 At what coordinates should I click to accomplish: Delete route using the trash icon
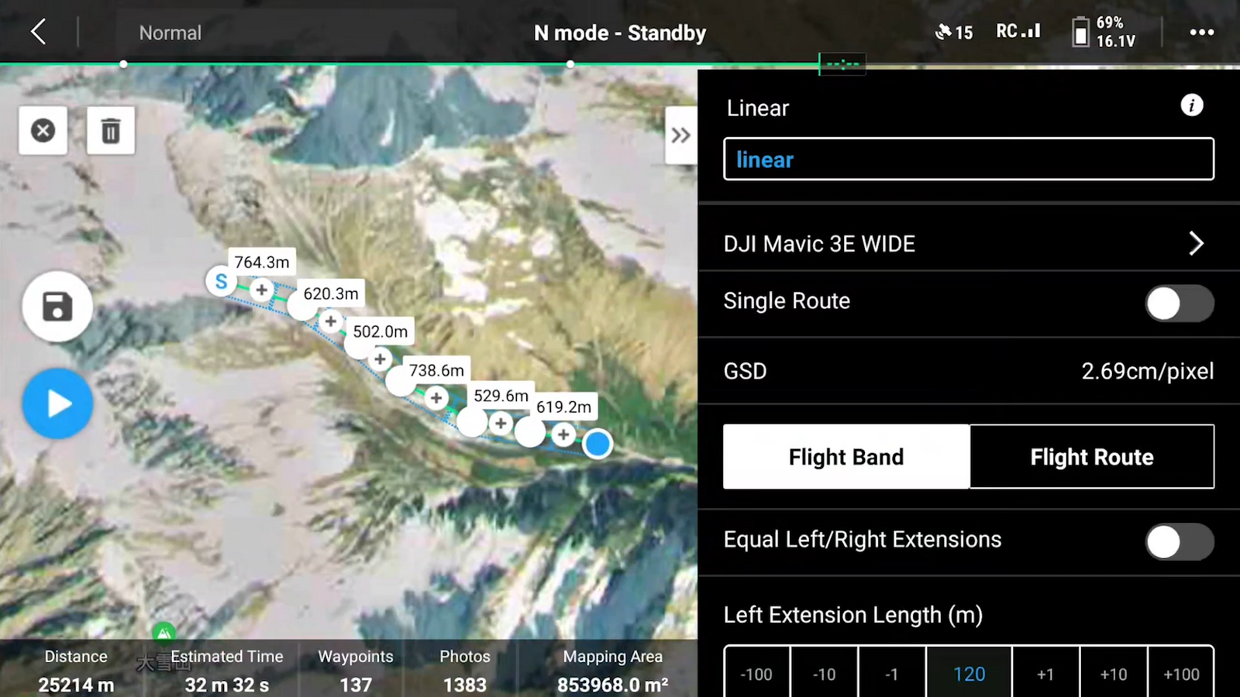click(x=111, y=130)
